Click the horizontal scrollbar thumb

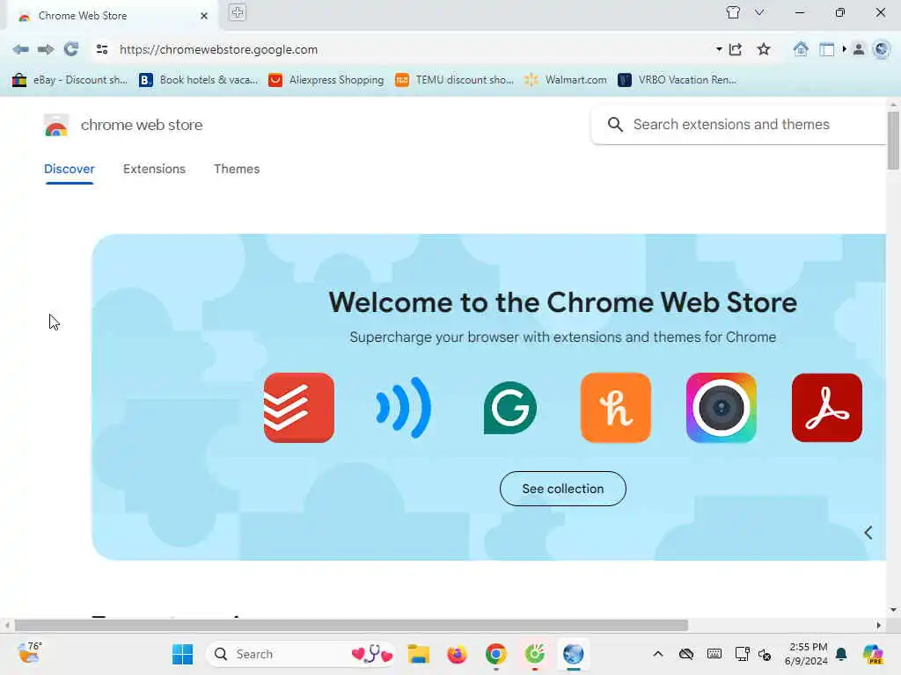351,625
